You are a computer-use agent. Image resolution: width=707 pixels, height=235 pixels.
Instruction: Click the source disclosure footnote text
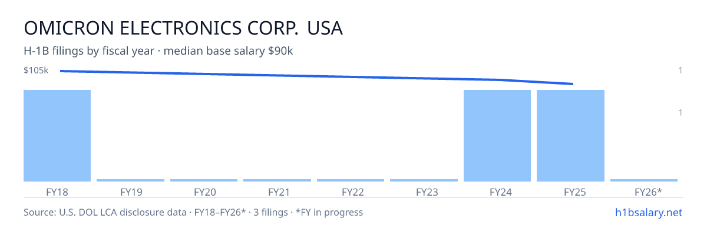pyautogui.click(x=193, y=212)
